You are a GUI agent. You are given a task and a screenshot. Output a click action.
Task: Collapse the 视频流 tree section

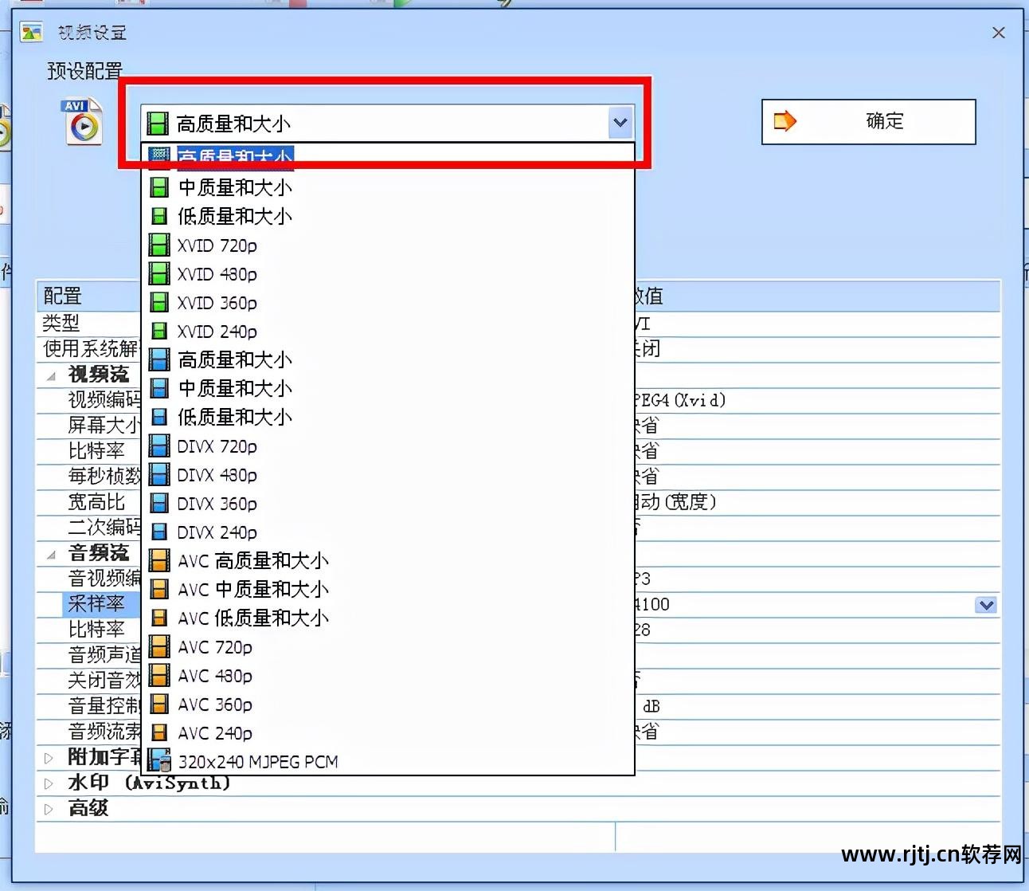pos(51,375)
